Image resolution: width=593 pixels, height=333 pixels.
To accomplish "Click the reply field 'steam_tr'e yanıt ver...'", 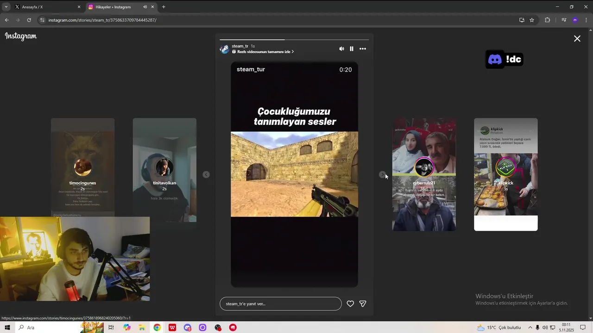I will pyautogui.click(x=280, y=304).
